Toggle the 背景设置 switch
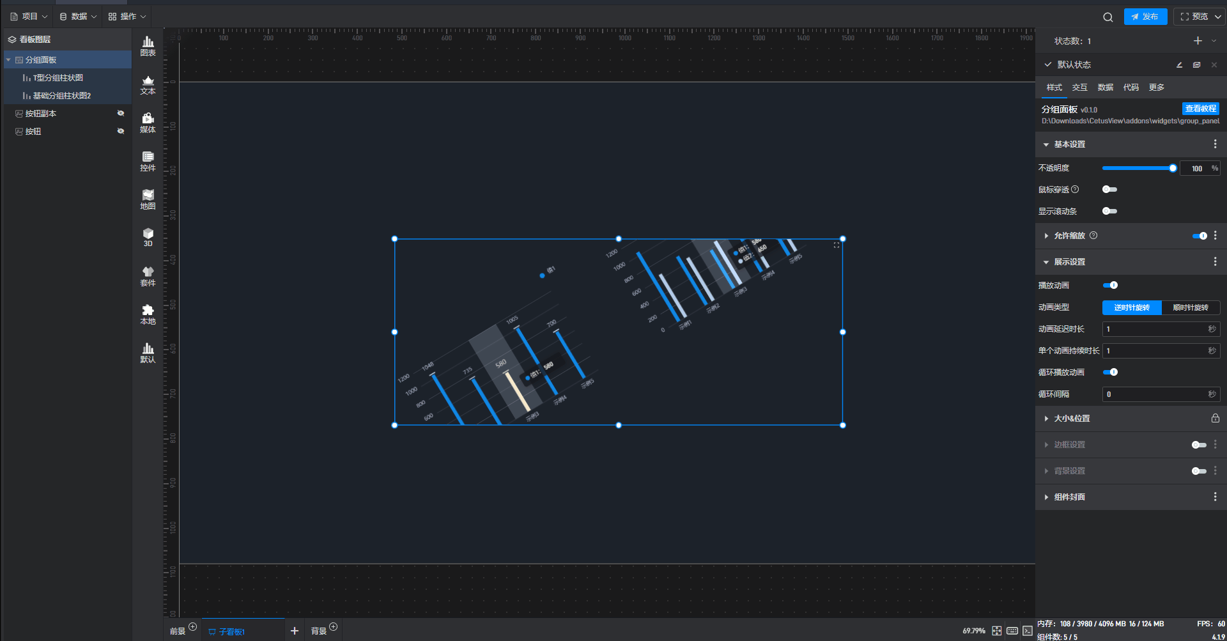 (1200, 471)
